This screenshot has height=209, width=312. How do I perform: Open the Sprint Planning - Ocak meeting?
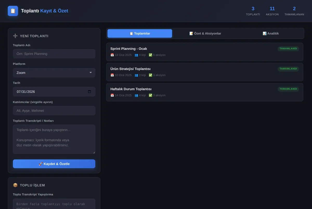pyautogui.click(x=205, y=52)
